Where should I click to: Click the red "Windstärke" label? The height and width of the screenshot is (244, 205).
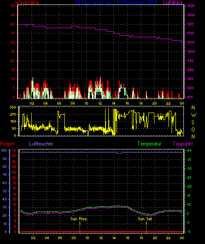coord(27,3)
